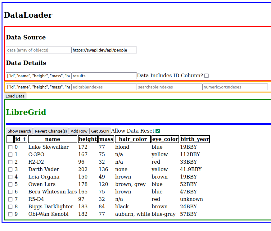Viewport: 271px width, 231px height.
Task: Click the Show search button
Action: 19,131
